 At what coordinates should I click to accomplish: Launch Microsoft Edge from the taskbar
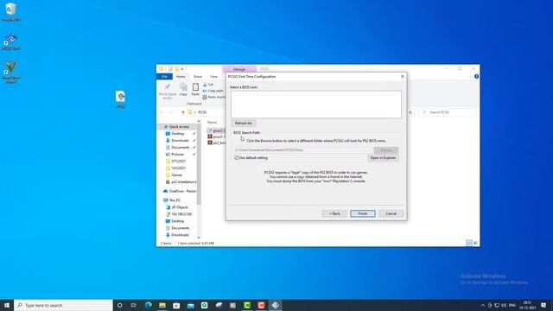pyautogui.click(x=148, y=305)
